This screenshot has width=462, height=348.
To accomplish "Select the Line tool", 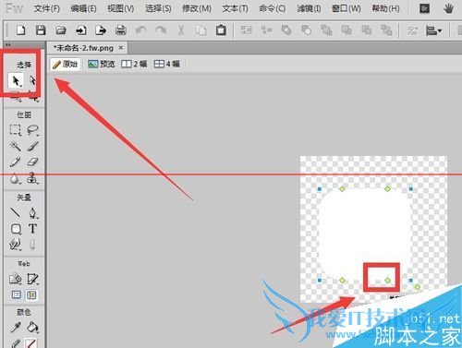I will pos(16,212).
